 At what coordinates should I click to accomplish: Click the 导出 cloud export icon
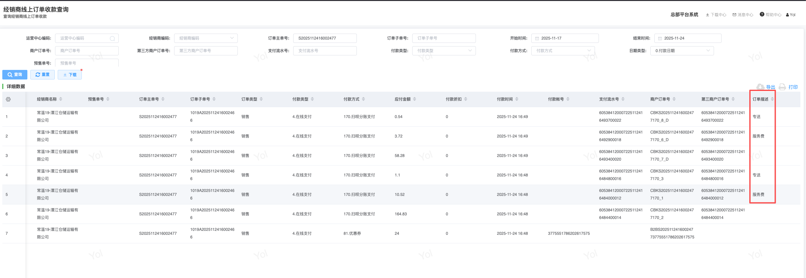point(760,87)
